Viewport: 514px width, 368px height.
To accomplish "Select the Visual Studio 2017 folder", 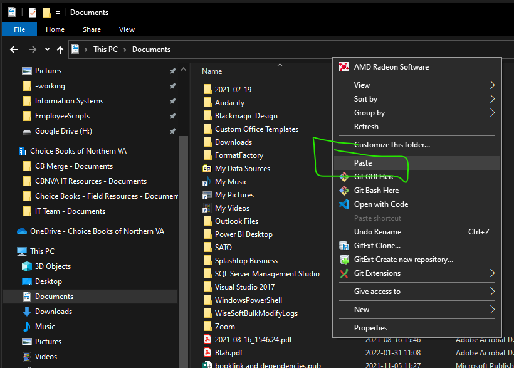I will (244, 287).
